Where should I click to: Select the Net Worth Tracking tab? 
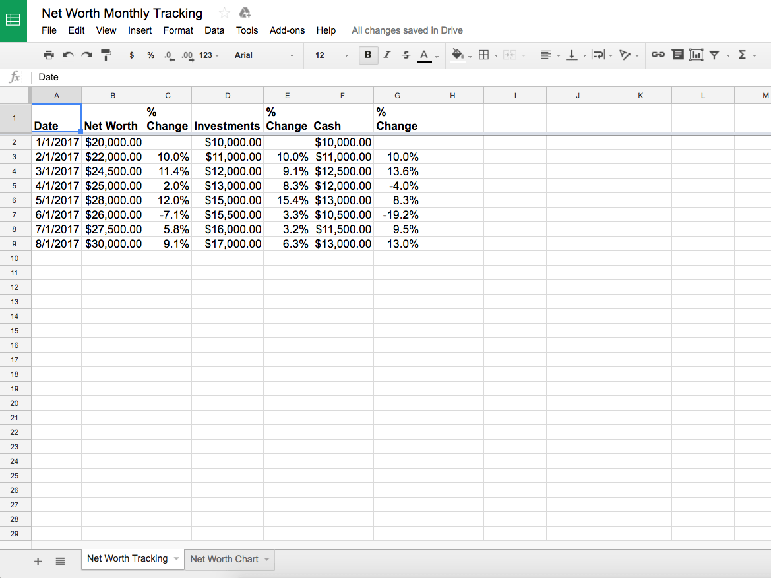point(127,558)
